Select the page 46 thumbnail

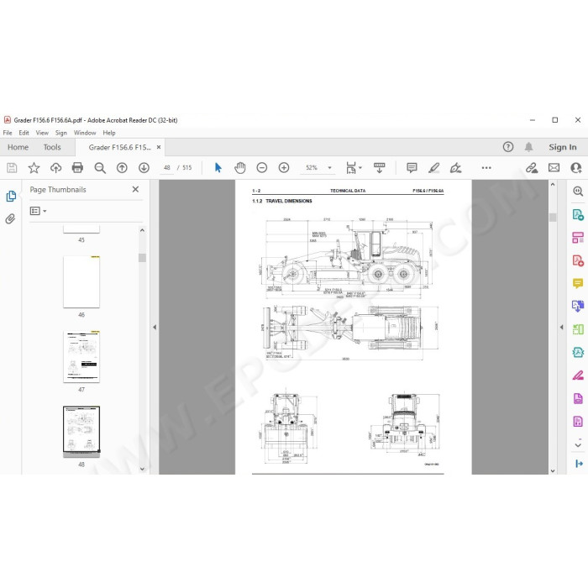click(81, 281)
